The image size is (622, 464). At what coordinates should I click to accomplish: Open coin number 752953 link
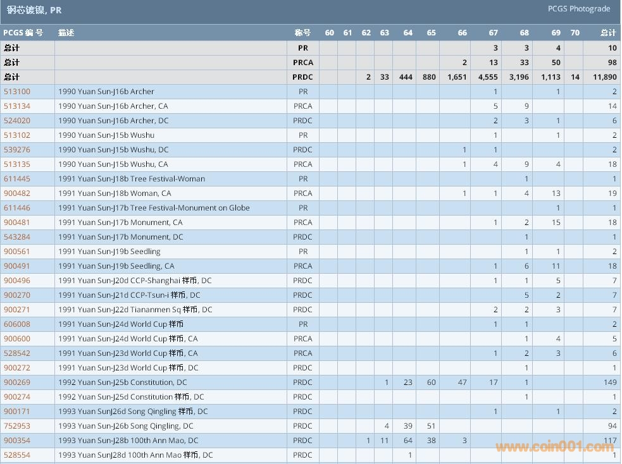click(x=17, y=426)
